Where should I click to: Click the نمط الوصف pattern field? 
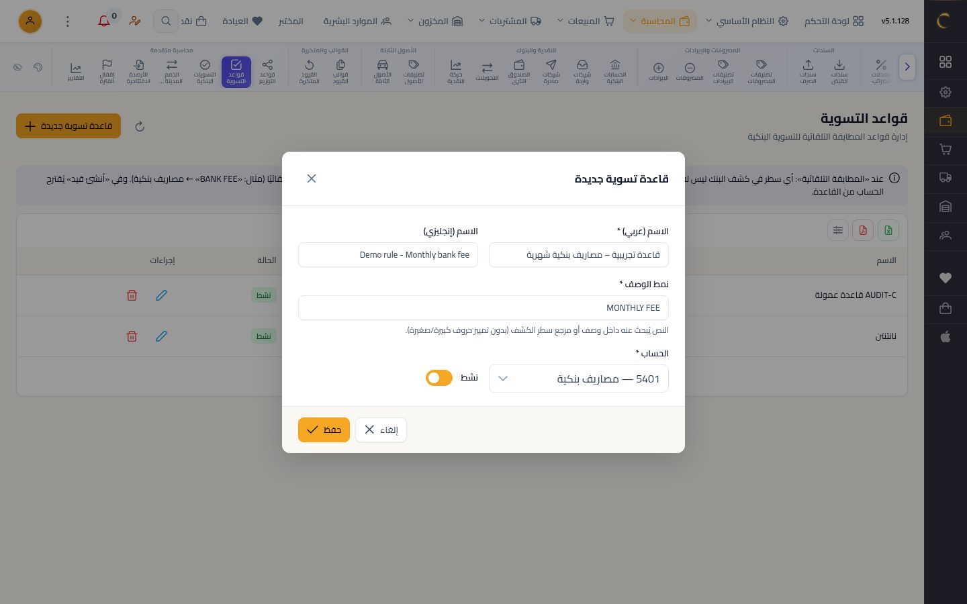(483, 308)
